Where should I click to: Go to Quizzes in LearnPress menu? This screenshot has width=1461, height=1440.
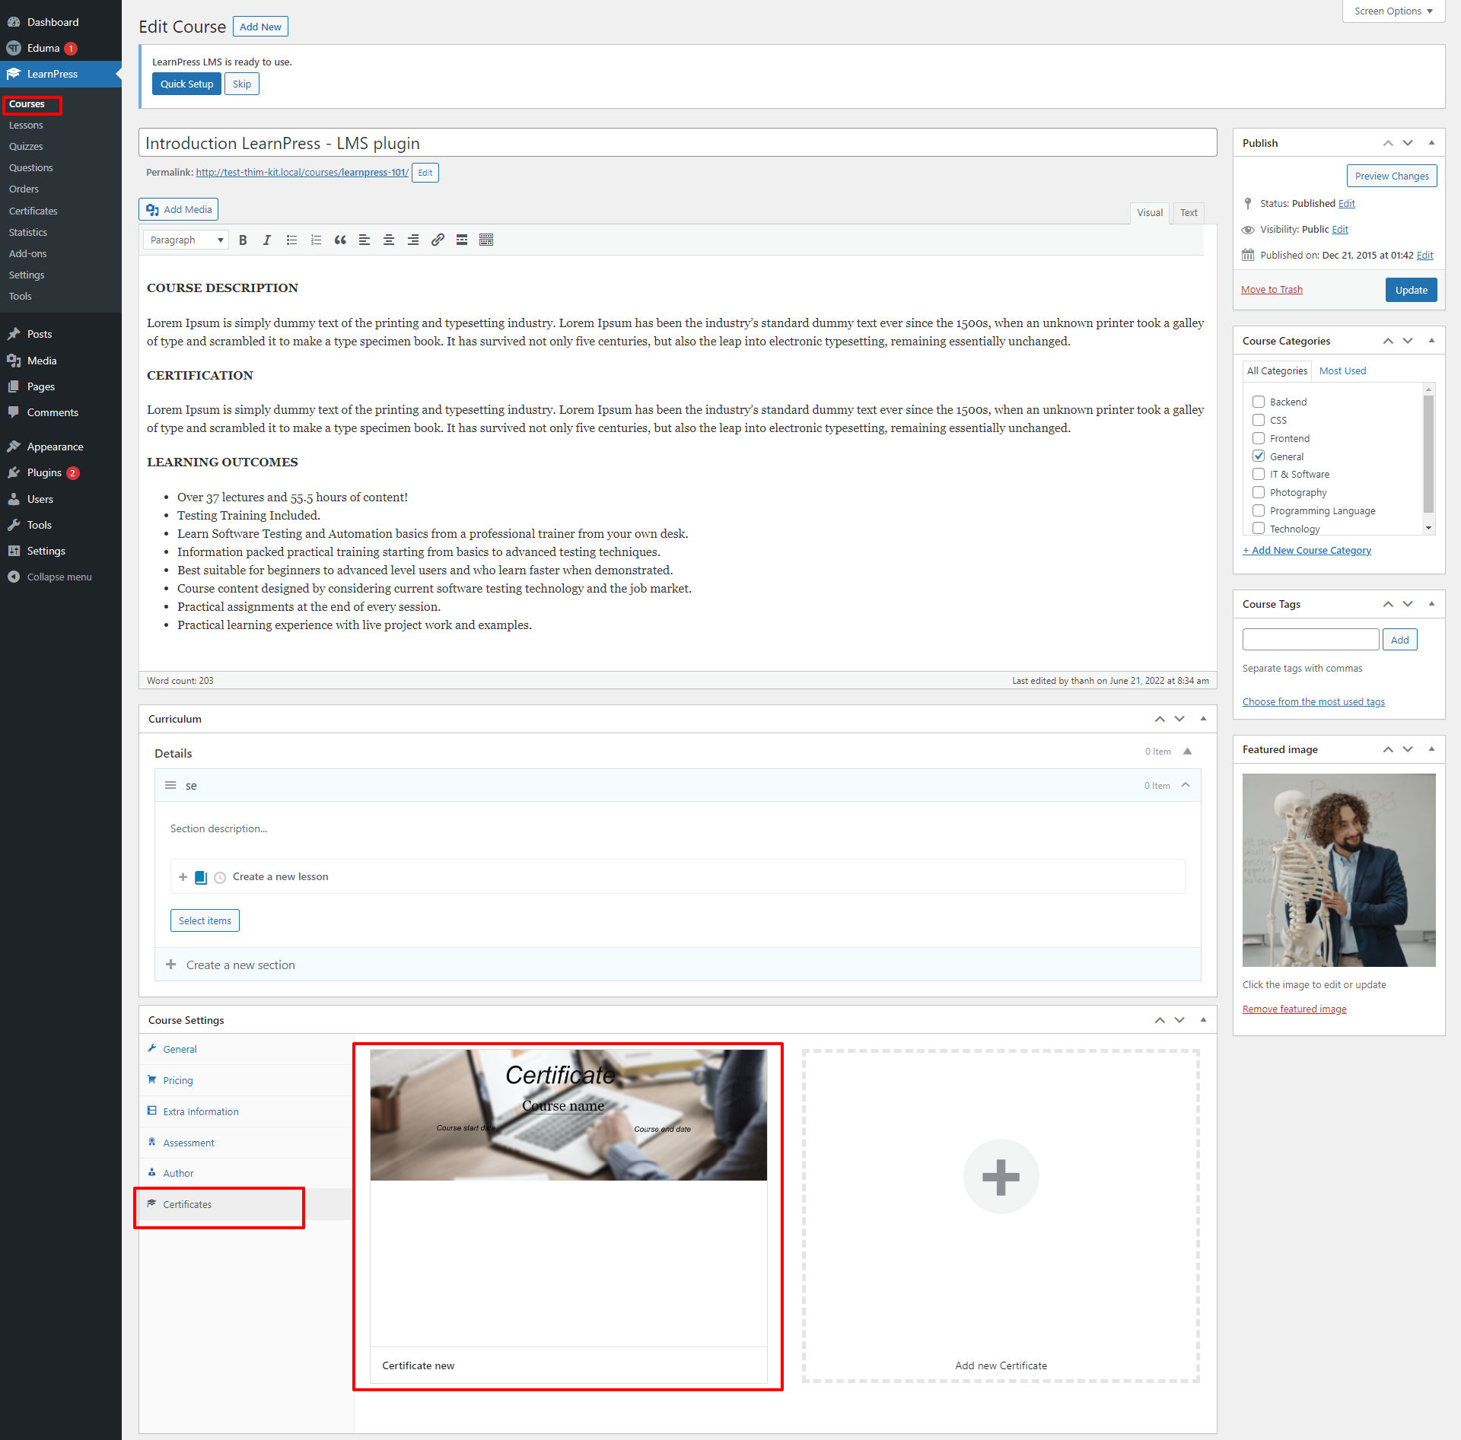click(26, 146)
